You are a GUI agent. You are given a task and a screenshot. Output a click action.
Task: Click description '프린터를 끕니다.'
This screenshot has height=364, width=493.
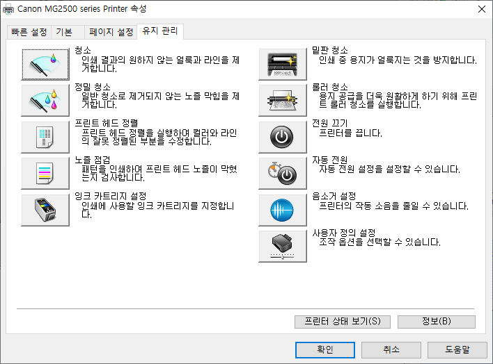pyautogui.click(x=350, y=133)
